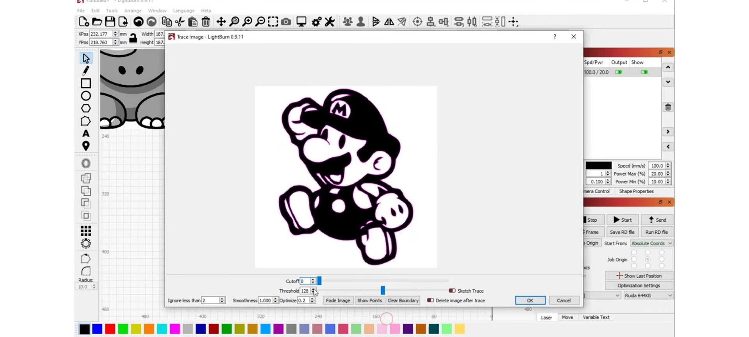Click the Delete trash icon in toolbar

206,22
